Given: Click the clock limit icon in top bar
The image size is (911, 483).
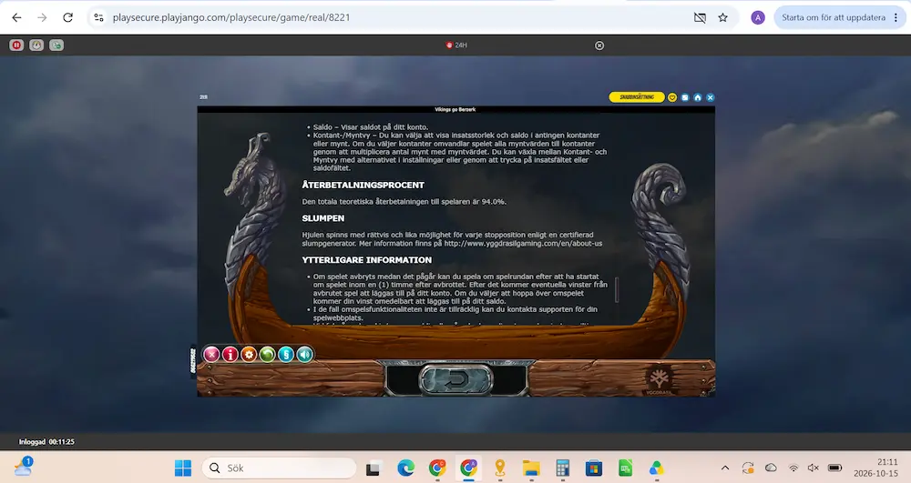Looking at the screenshot, I should 36,45.
